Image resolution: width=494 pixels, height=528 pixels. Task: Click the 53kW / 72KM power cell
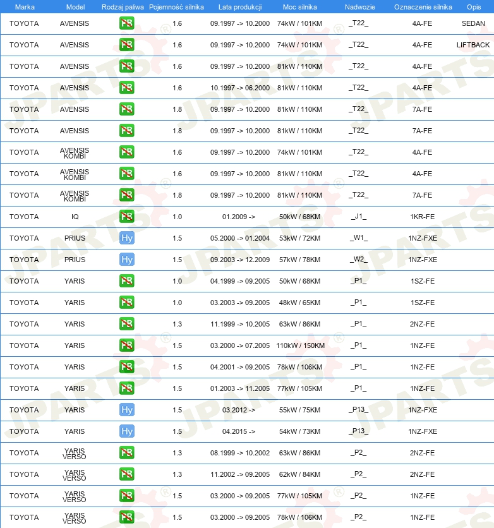tap(299, 238)
